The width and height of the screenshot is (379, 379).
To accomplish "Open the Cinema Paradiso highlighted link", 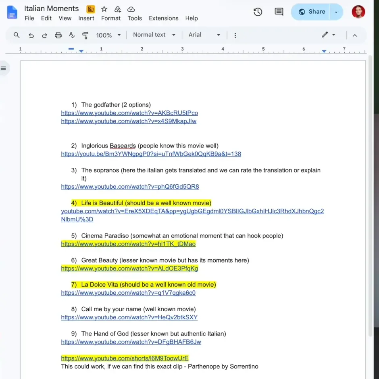I will [128, 244].
